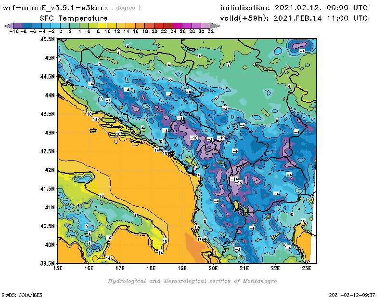This screenshot has height=298, width=385.
Task: Click the light purple arrow below -10 on legend
Action: (x=9, y=26)
